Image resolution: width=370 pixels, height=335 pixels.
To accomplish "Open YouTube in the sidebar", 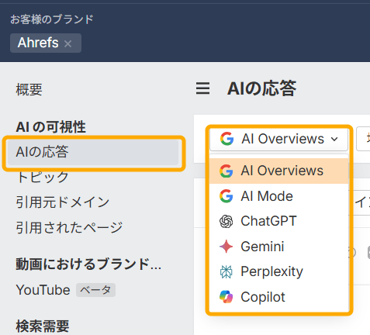I will tap(43, 290).
